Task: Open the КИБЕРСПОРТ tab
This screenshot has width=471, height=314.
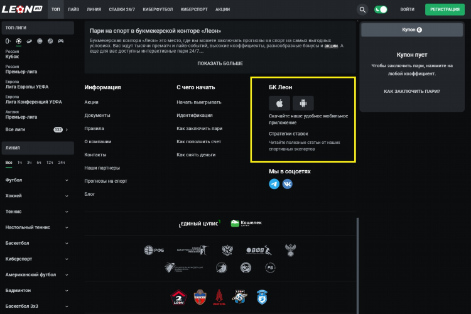Action: coord(194,9)
